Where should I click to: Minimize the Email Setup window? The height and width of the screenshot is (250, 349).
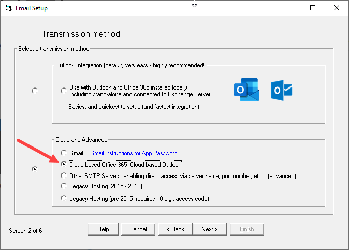coord(289,8)
